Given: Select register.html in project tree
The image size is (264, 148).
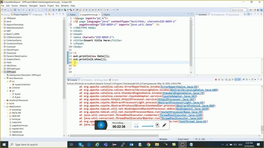Looking at the screenshot, I should (x=17, y=129).
